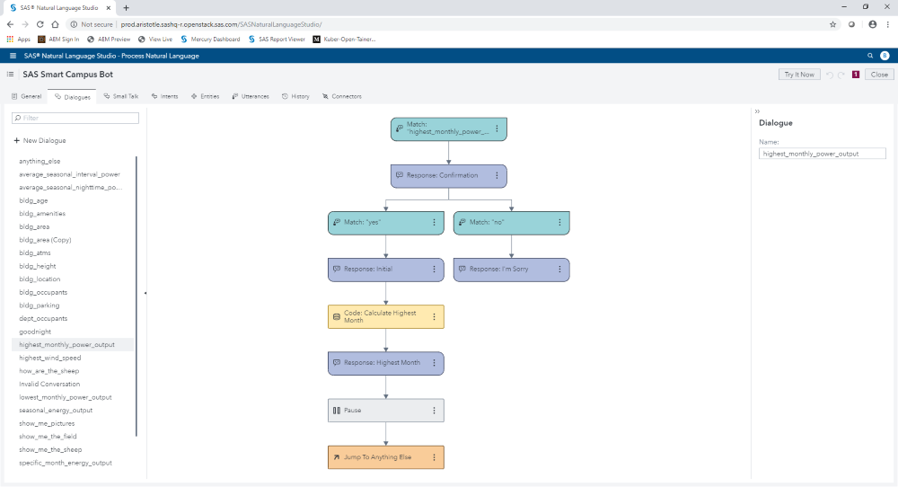Click the Try It Now button
Screen dimensions: 898x487
click(x=798, y=75)
